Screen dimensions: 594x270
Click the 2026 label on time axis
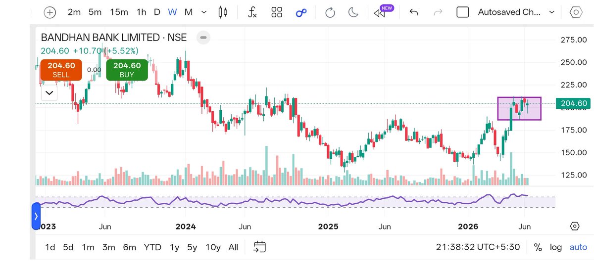tap(468, 226)
